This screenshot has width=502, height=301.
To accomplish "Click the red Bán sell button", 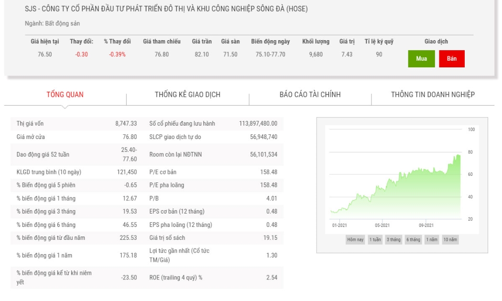I will click(x=452, y=59).
